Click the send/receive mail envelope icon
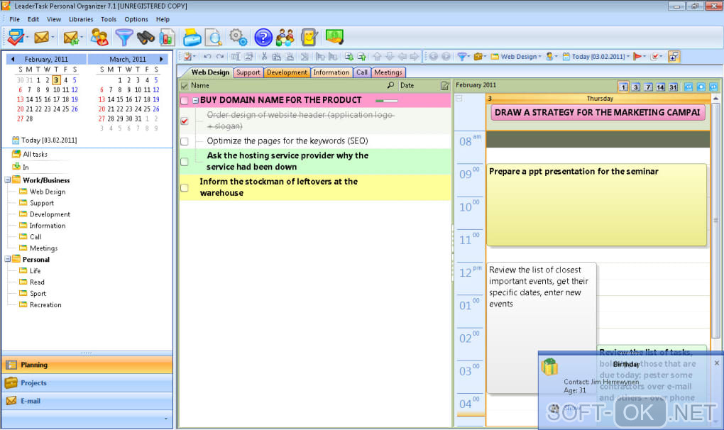This screenshot has width=724, height=430. [71, 38]
